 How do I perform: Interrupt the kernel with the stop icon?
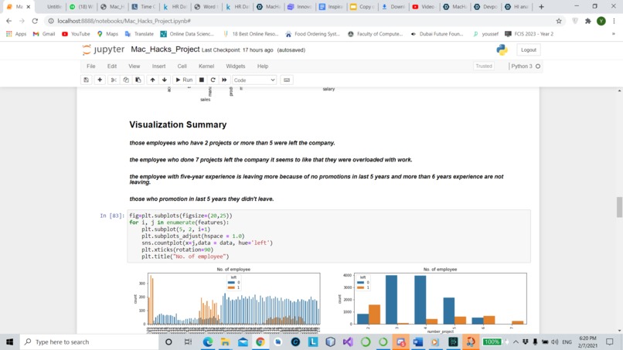click(x=202, y=80)
